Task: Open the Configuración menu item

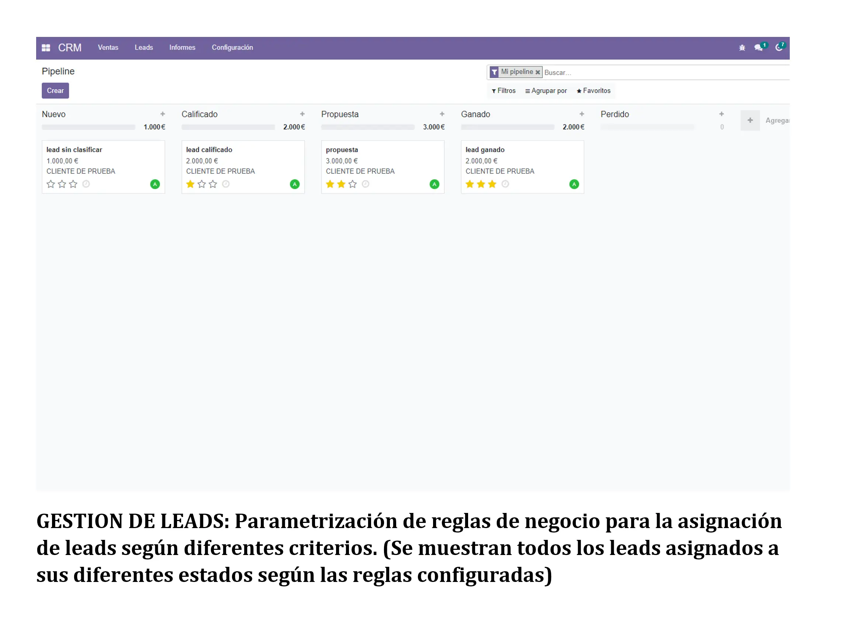Action: (232, 47)
